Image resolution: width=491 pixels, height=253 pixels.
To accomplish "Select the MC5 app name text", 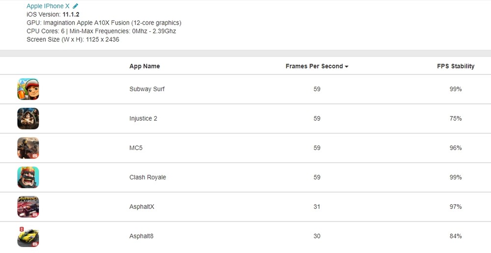I will pos(136,148).
